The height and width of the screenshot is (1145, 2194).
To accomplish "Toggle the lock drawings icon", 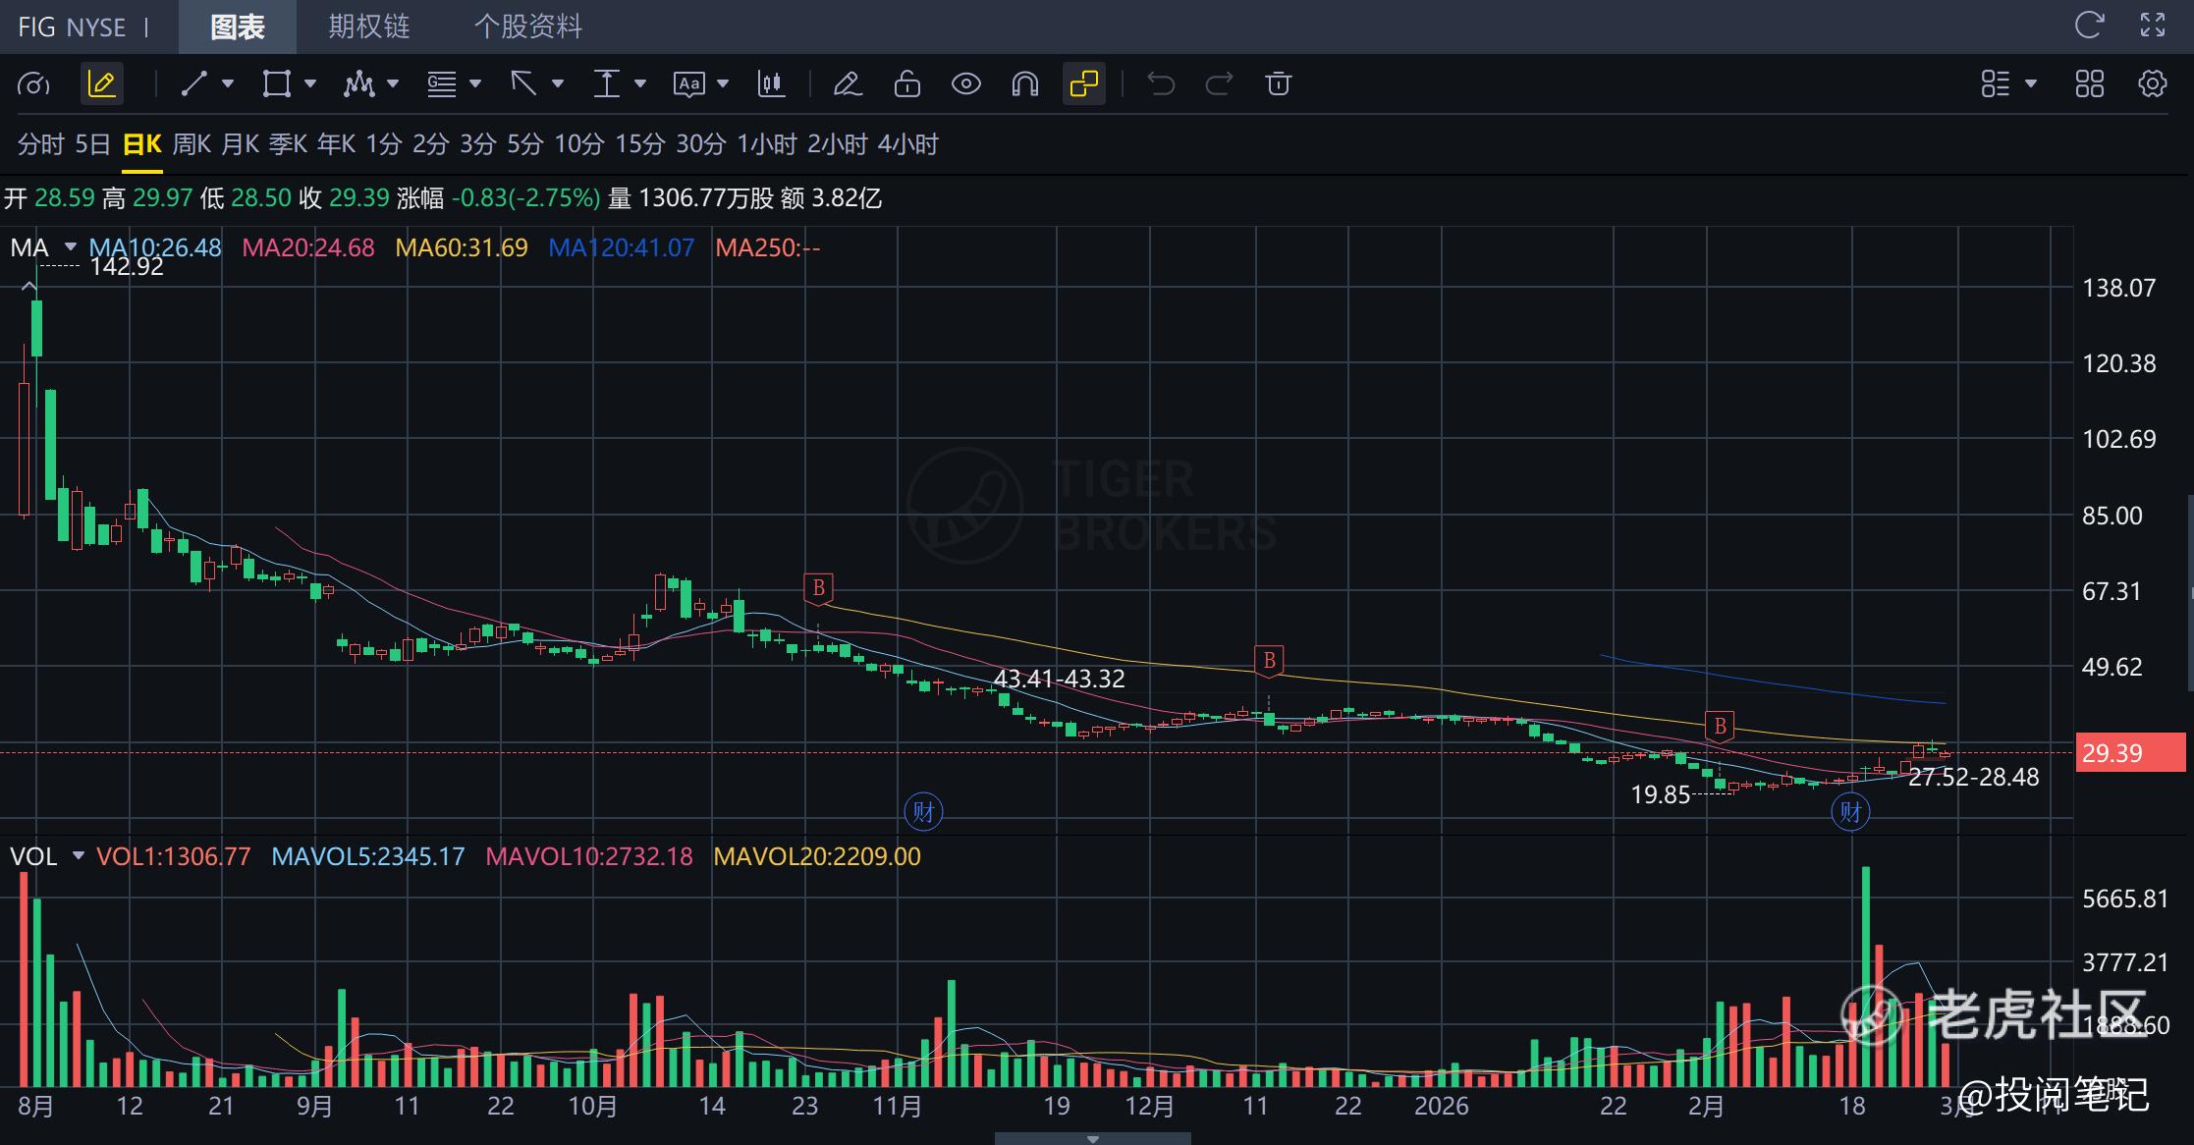I will pyautogui.click(x=906, y=84).
